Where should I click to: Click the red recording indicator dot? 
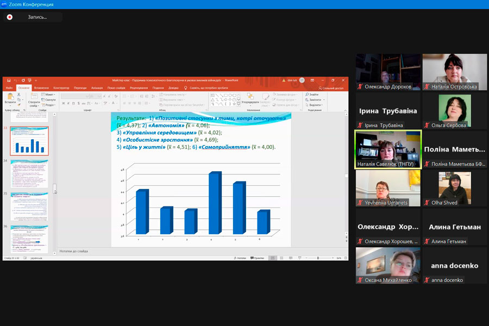(10, 17)
